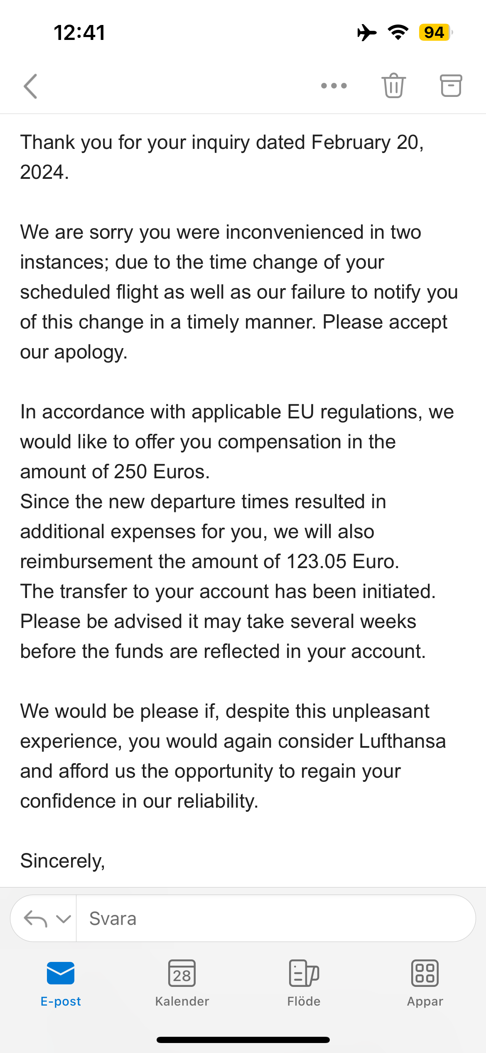Open the Flöde tab

point(304,983)
